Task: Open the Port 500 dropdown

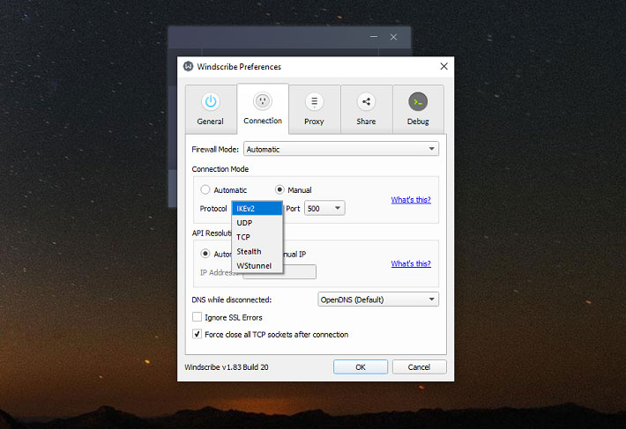Action: click(x=324, y=208)
